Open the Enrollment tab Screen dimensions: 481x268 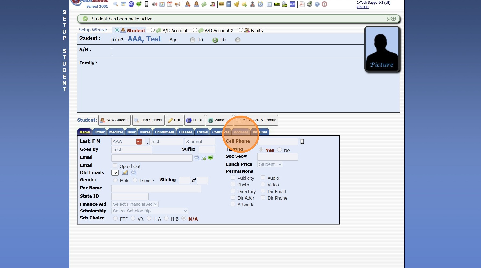[165, 132]
